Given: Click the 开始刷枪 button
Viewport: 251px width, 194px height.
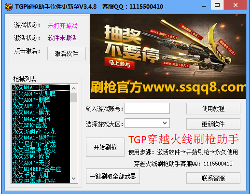Looking at the screenshot, I should (105, 147).
